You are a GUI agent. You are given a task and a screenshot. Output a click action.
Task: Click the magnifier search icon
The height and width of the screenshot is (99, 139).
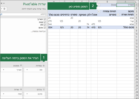pos(1,14)
